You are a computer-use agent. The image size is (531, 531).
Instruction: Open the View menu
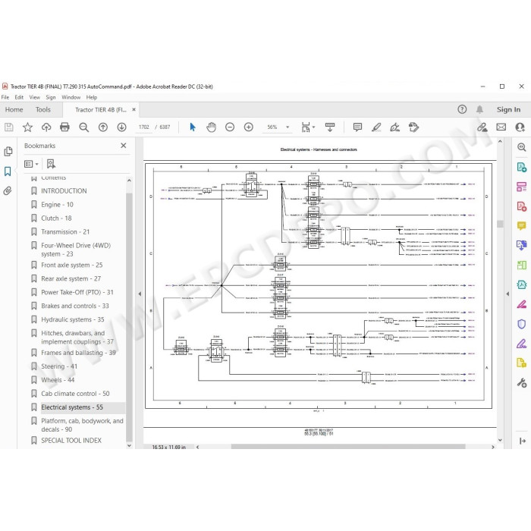coord(35,97)
